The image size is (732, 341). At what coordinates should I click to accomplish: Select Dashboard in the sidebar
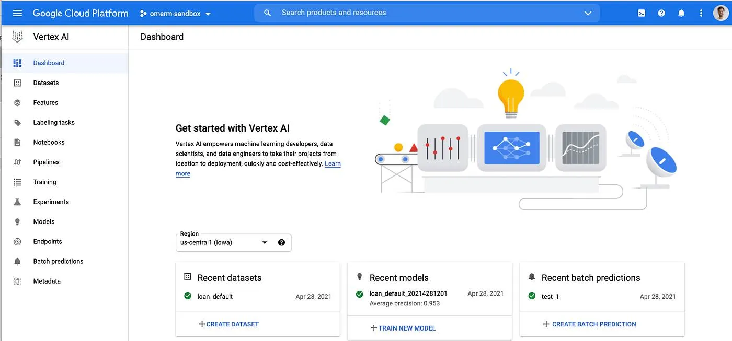tap(49, 63)
